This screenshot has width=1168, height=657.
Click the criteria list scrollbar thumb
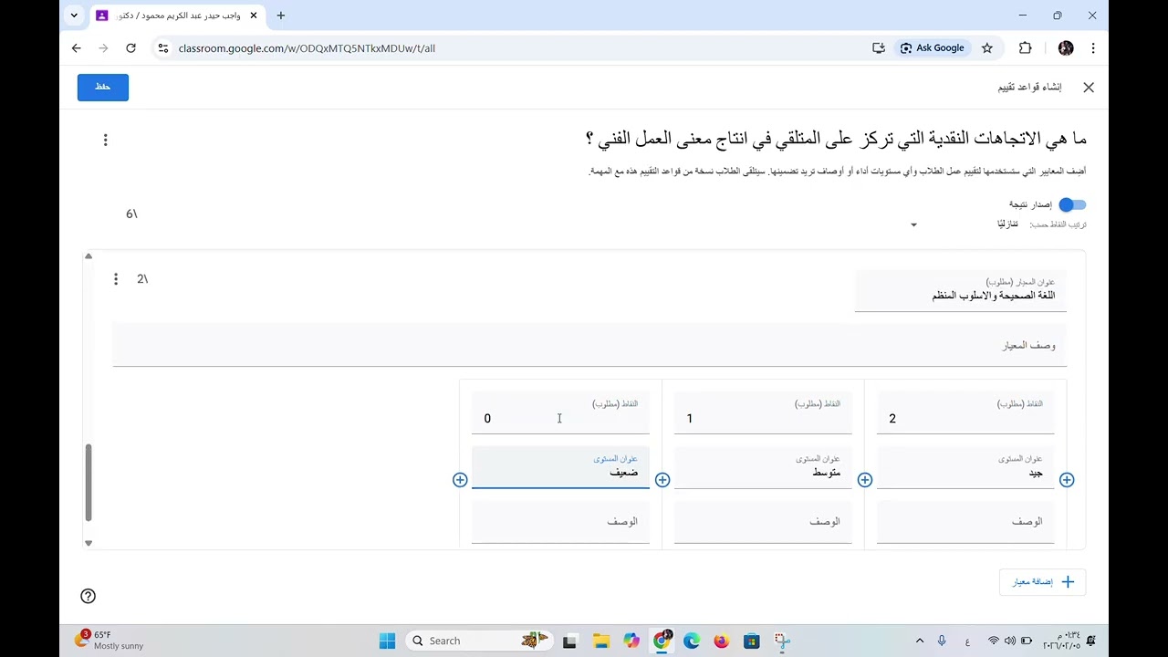pyautogui.click(x=89, y=482)
